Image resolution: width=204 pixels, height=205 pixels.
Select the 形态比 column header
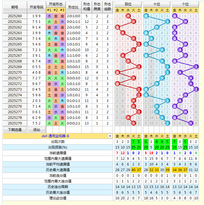pos(73,7)
